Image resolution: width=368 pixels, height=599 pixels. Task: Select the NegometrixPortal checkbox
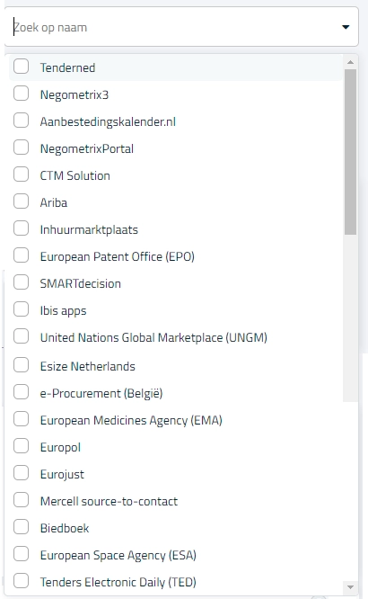[x=21, y=148]
